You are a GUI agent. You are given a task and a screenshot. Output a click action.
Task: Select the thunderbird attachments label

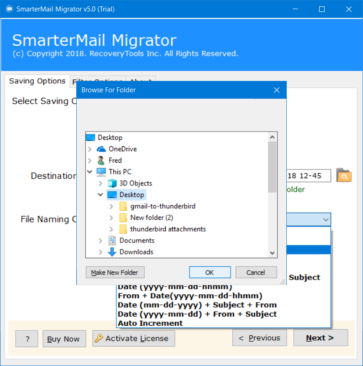pos(168,229)
